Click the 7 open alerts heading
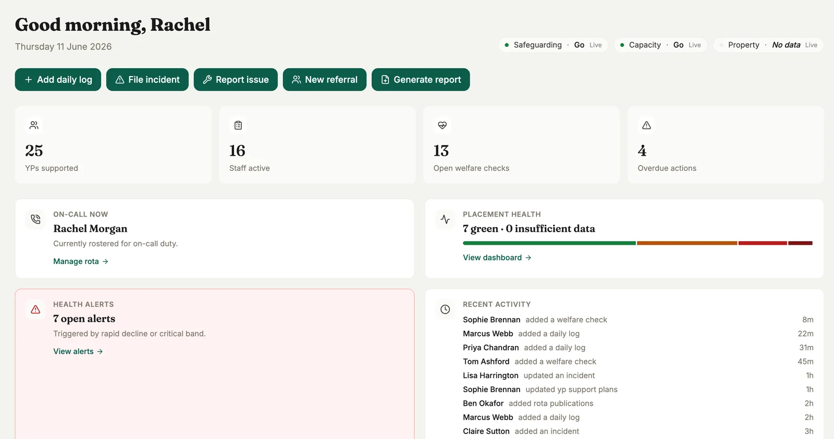 click(x=84, y=319)
